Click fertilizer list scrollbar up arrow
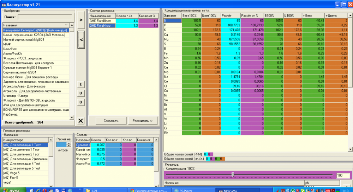Screen dimensions: 353x192 coord(72,25)
